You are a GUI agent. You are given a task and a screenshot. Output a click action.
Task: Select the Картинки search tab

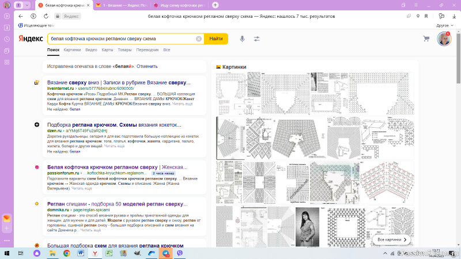click(x=72, y=50)
